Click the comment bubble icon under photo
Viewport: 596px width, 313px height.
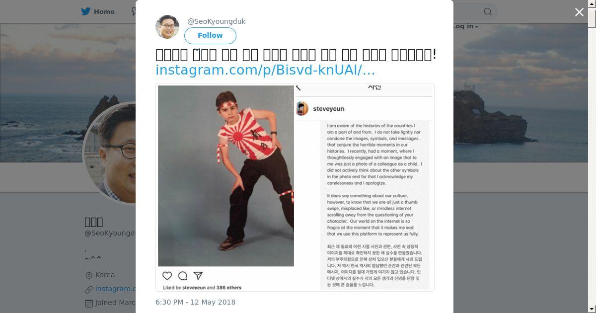pyautogui.click(x=183, y=276)
